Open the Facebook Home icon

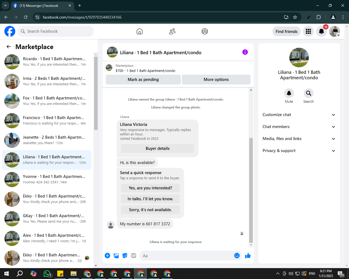140,31
